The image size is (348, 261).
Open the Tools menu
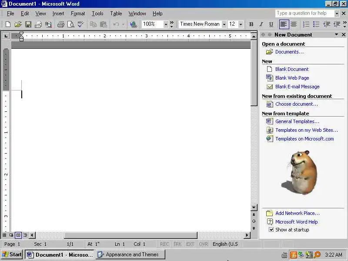pyautogui.click(x=97, y=13)
